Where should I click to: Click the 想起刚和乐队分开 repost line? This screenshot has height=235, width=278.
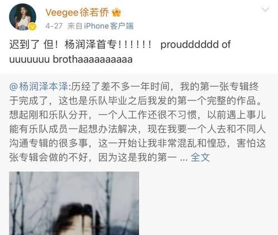137,115
